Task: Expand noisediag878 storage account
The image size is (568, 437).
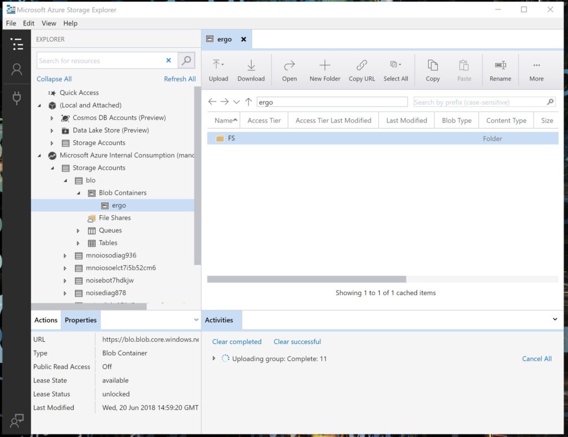Action: pos(65,293)
